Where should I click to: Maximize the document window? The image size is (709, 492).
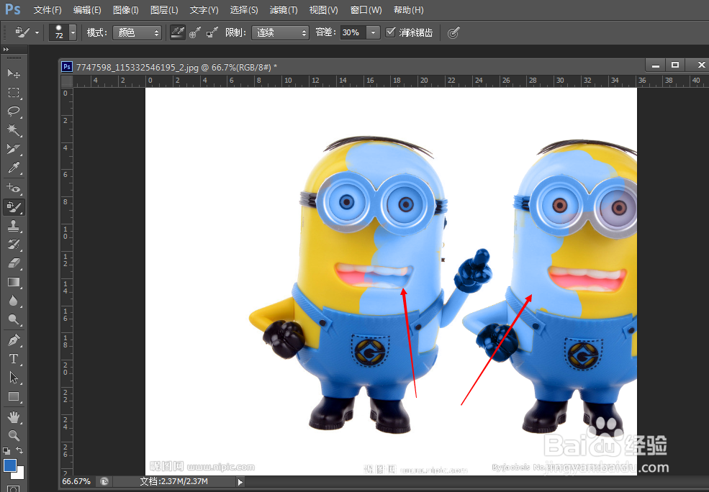click(675, 65)
